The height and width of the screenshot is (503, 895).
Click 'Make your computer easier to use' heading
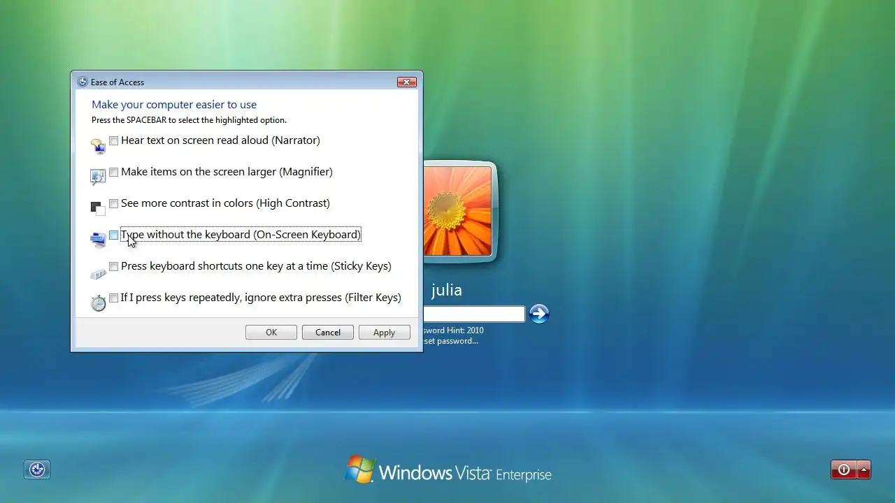point(174,105)
